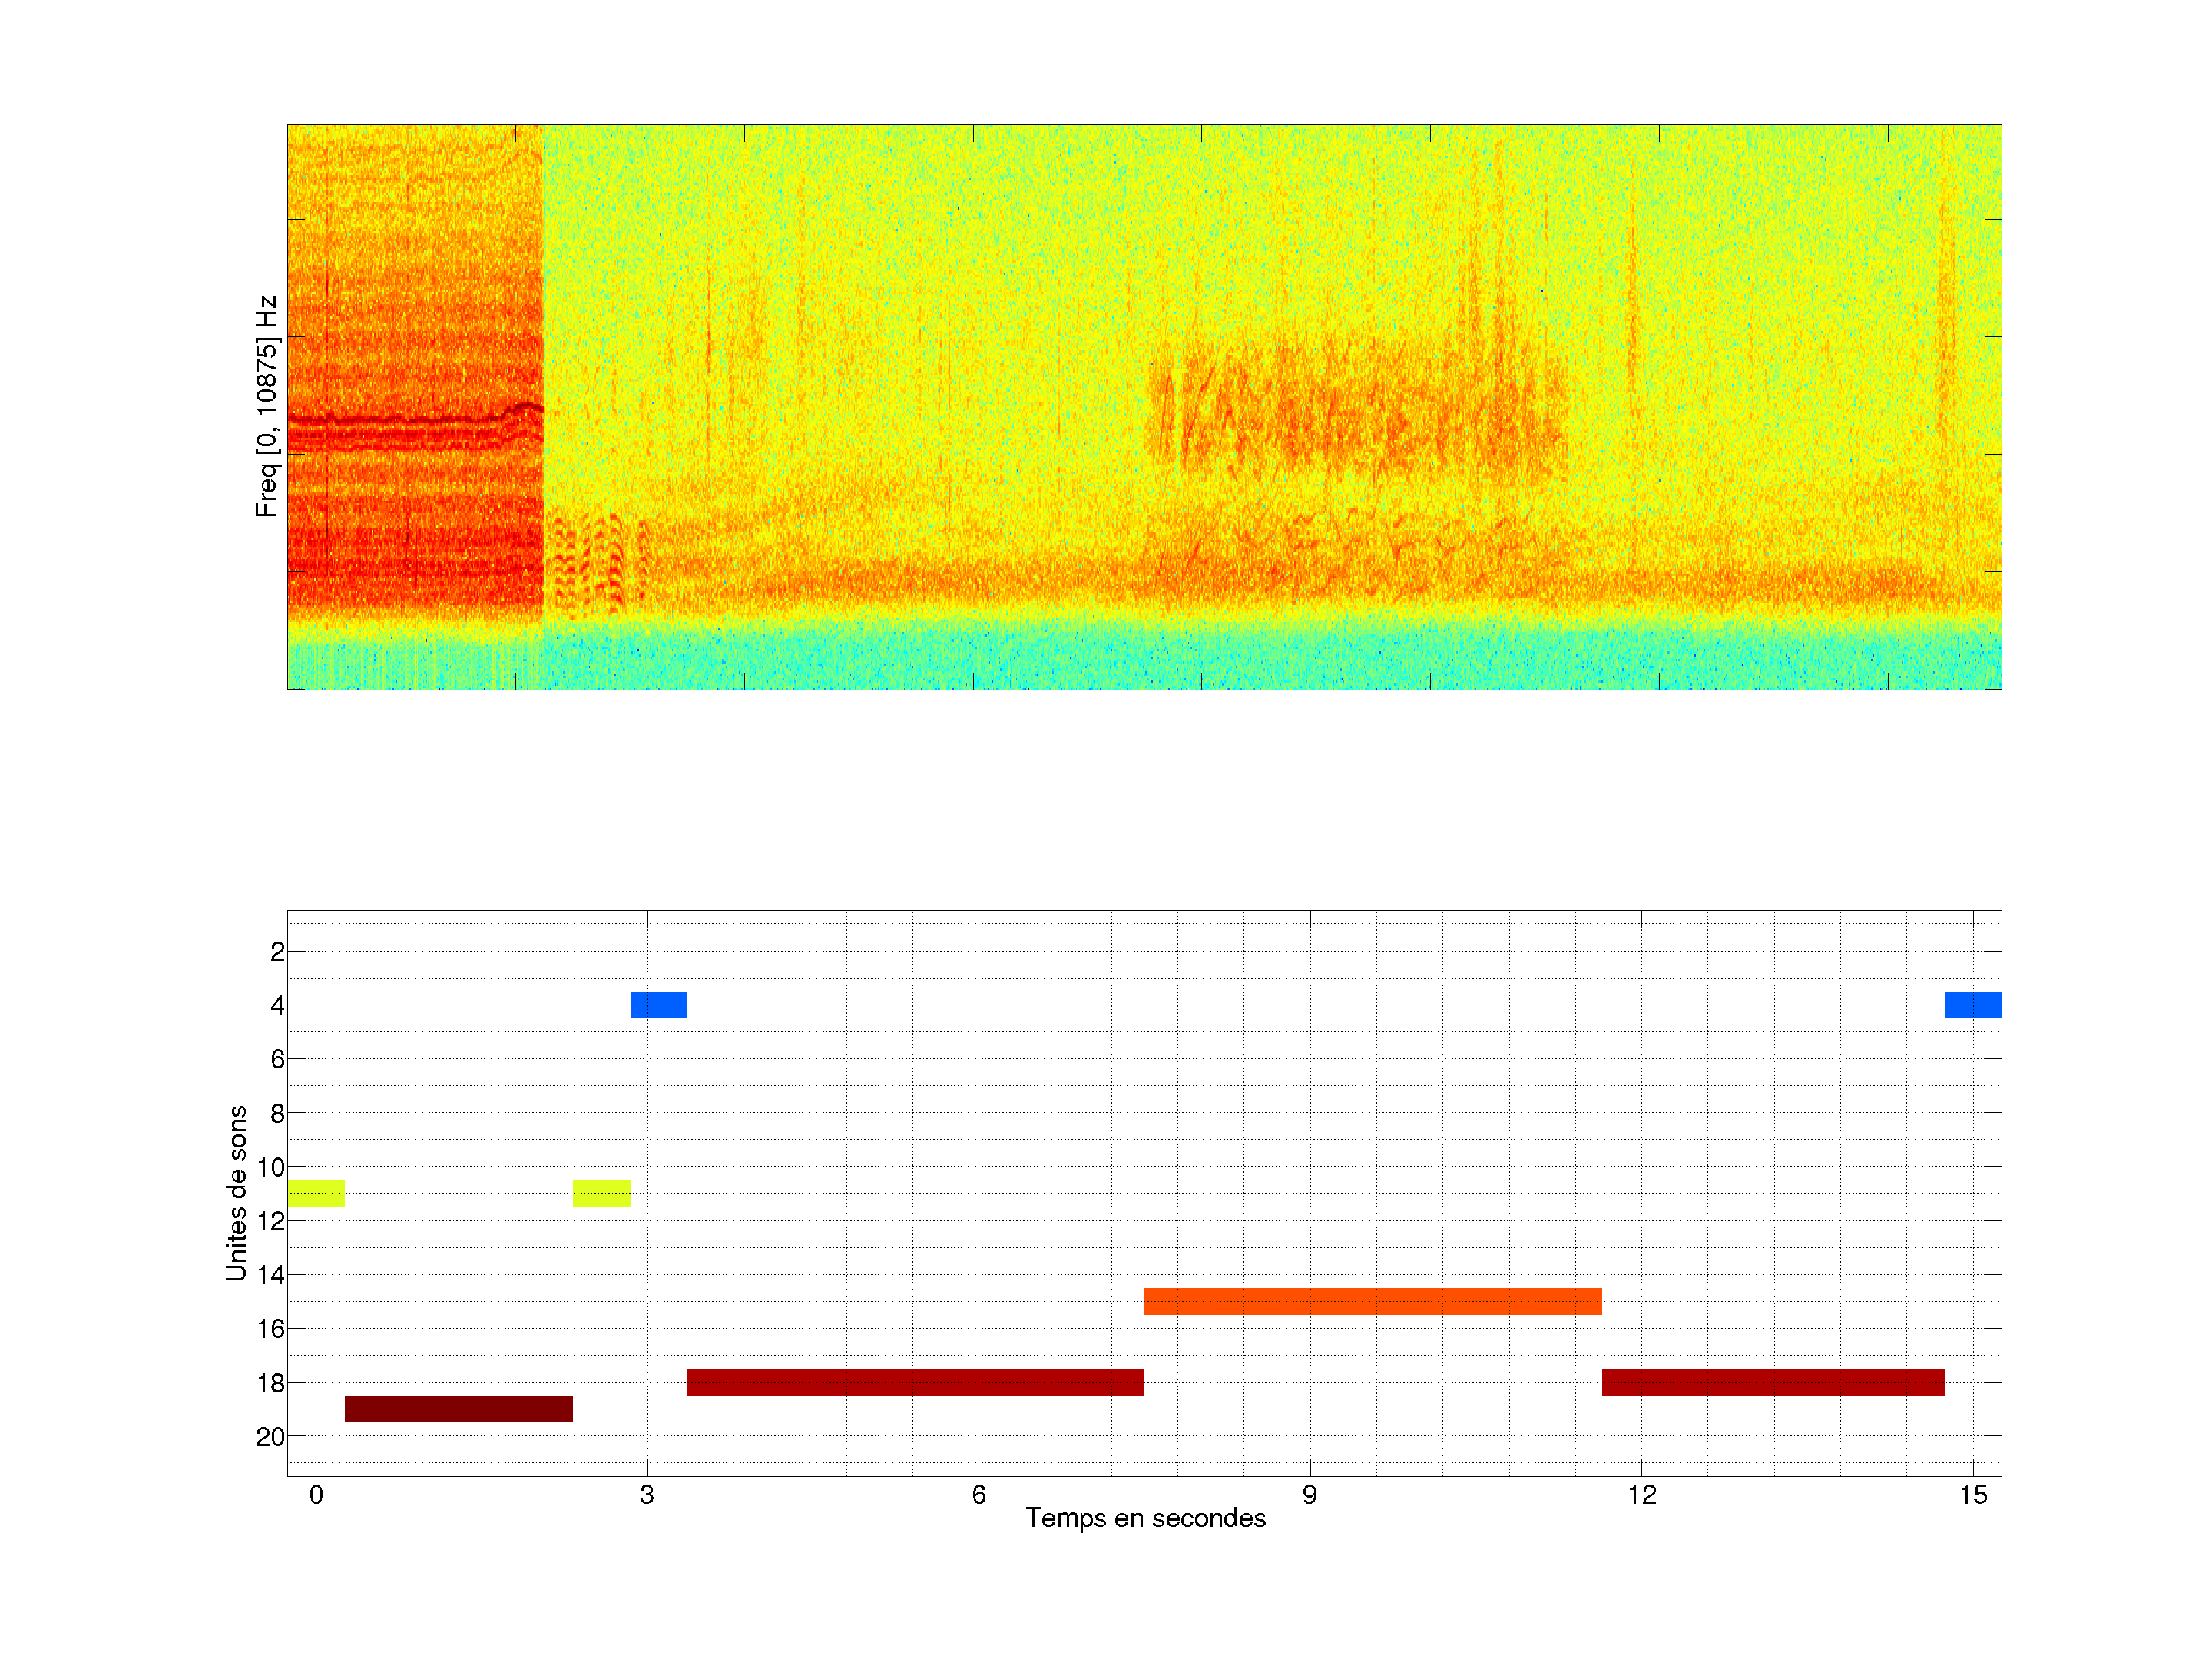
Task: Click y-axis tick label 2
Action: click(x=277, y=952)
